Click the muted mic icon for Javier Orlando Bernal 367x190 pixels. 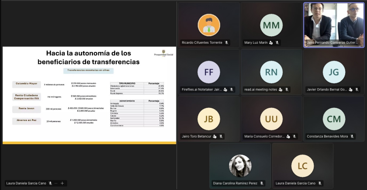(357, 90)
